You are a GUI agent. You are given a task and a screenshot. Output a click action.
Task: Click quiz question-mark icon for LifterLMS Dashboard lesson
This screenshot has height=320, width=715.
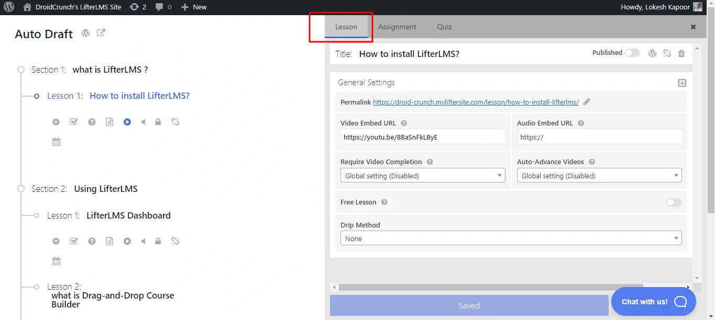point(92,241)
